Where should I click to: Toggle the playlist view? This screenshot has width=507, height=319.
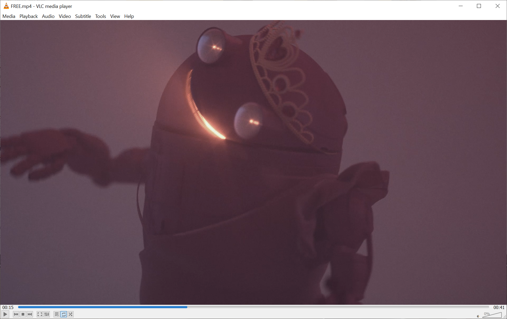click(57, 314)
